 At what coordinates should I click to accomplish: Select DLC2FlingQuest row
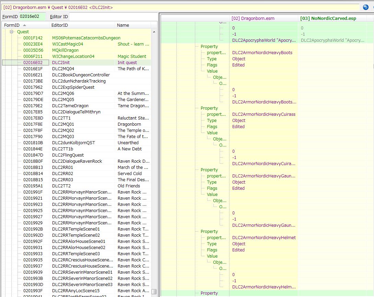pos(77,155)
